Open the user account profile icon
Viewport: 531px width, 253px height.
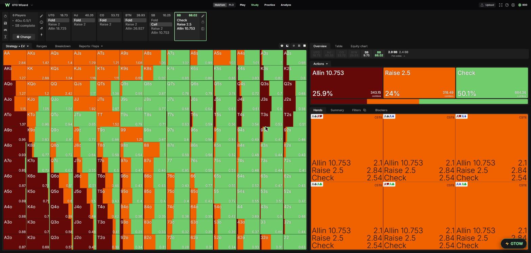513,5
